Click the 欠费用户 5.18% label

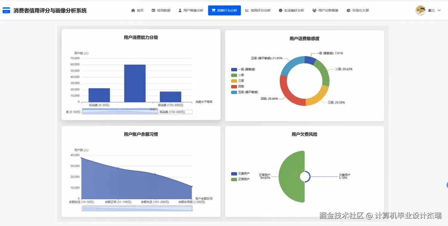[x=345, y=176]
